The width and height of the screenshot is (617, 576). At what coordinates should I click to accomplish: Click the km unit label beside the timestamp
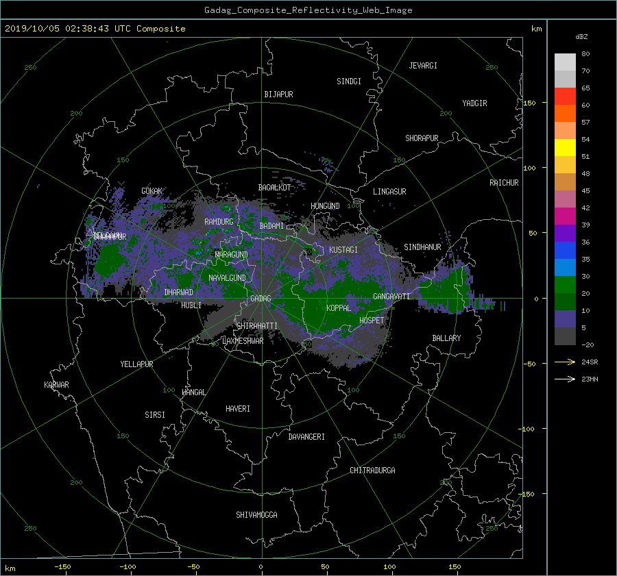[537, 29]
